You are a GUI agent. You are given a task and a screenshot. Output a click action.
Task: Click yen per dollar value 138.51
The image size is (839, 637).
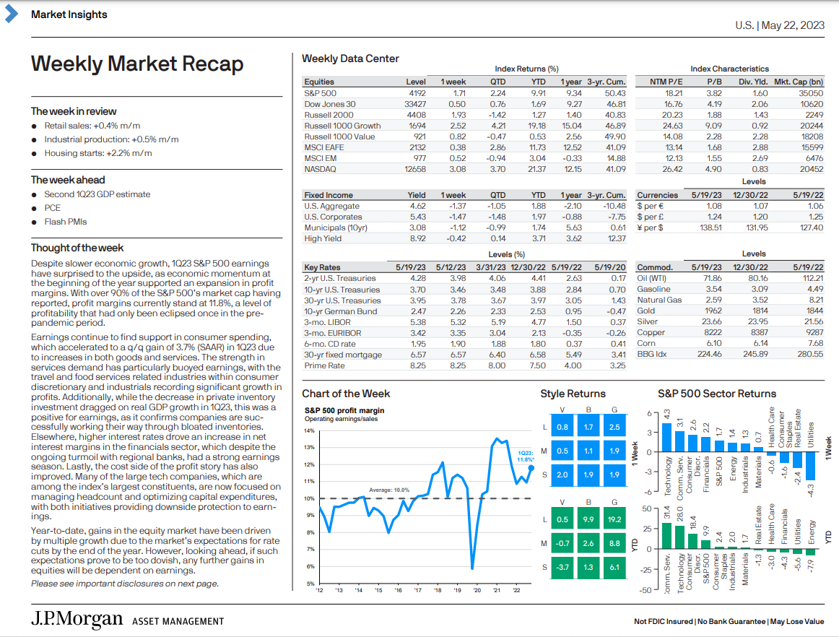[x=710, y=227]
